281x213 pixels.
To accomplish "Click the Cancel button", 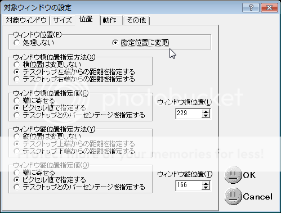I will pyautogui.click(x=248, y=197).
